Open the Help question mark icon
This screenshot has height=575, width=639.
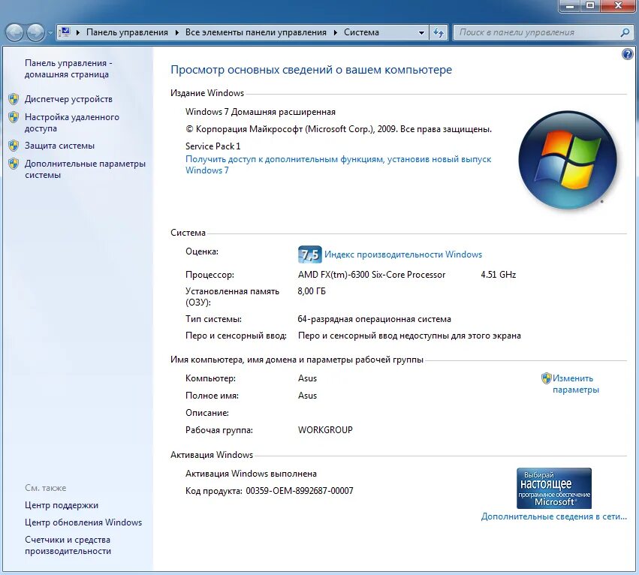pyautogui.click(x=628, y=54)
